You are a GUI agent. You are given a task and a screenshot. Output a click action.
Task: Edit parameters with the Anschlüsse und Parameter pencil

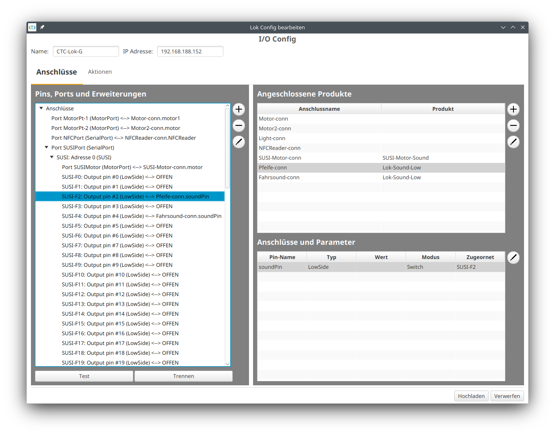[513, 257]
